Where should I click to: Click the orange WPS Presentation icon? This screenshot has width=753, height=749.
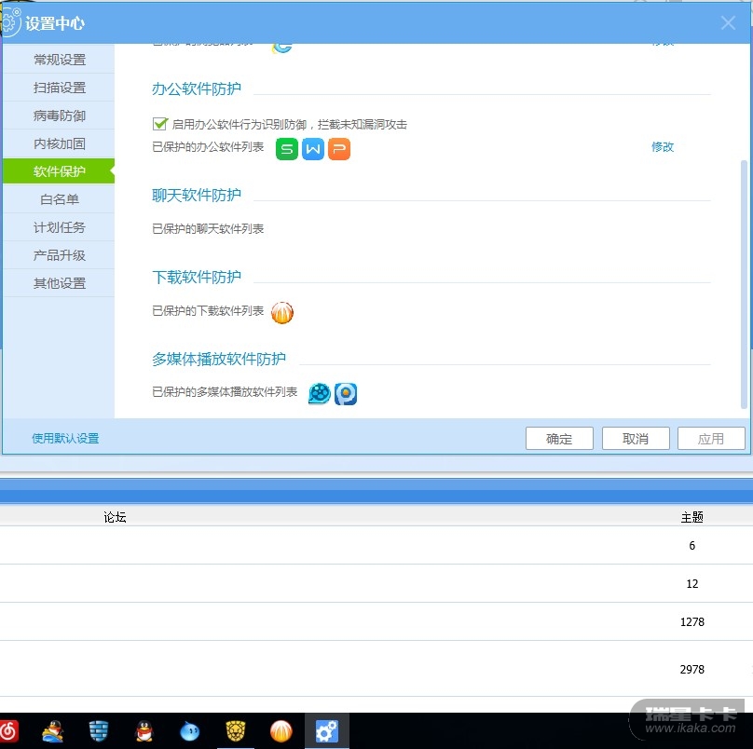point(339,149)
